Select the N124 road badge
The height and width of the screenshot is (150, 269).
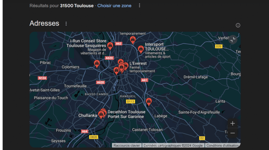click(x=42, y=78)
